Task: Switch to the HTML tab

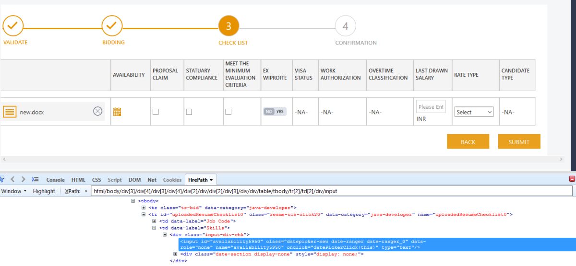Action: (x=78, y=180)
